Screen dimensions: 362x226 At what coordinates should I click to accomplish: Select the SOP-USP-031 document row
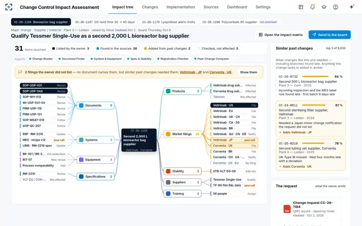tap(44, 85)
